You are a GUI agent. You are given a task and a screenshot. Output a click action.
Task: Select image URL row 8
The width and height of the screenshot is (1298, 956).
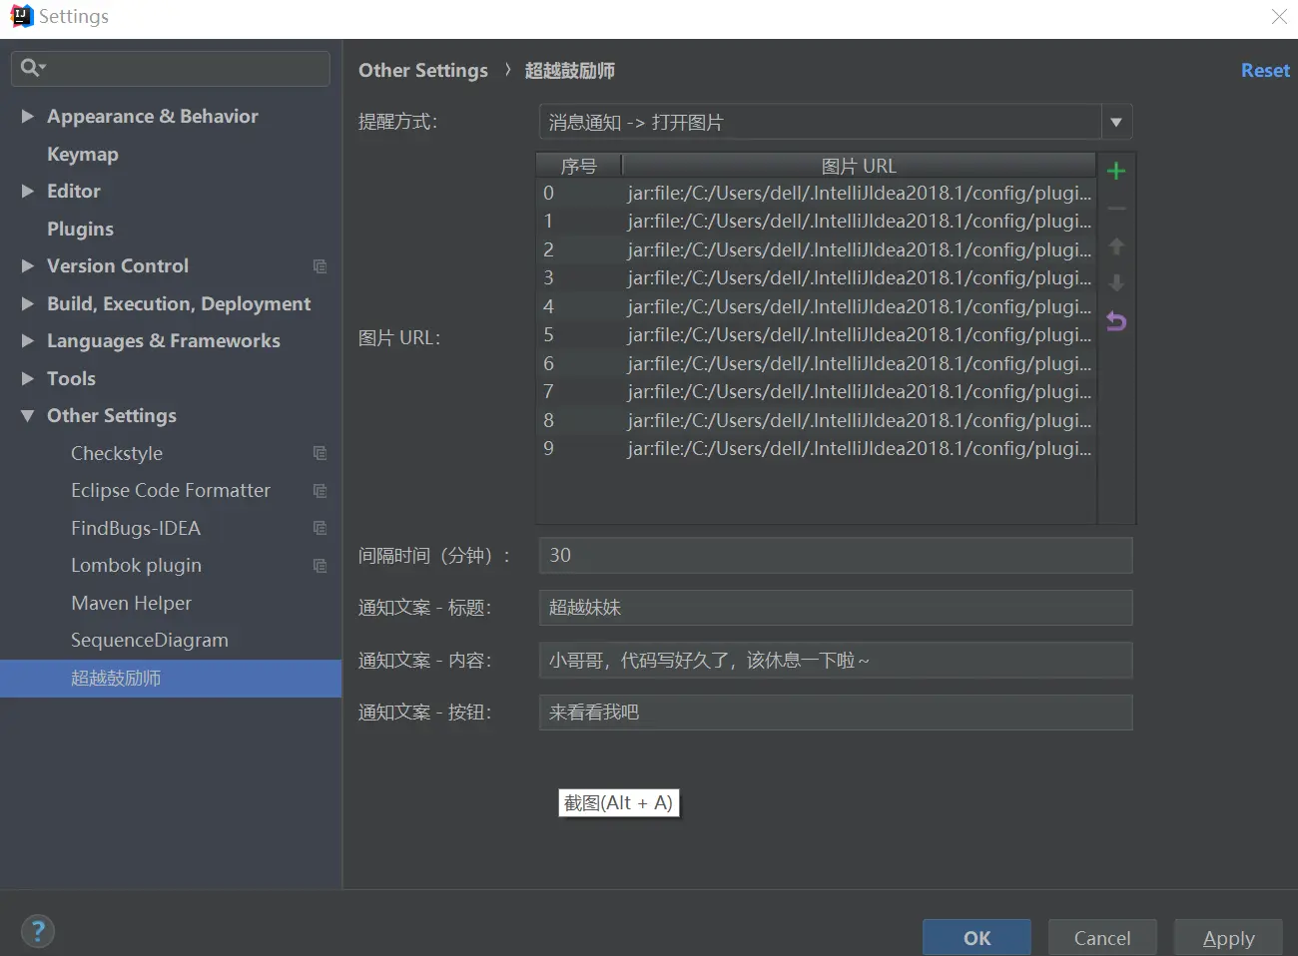(817, 421)
